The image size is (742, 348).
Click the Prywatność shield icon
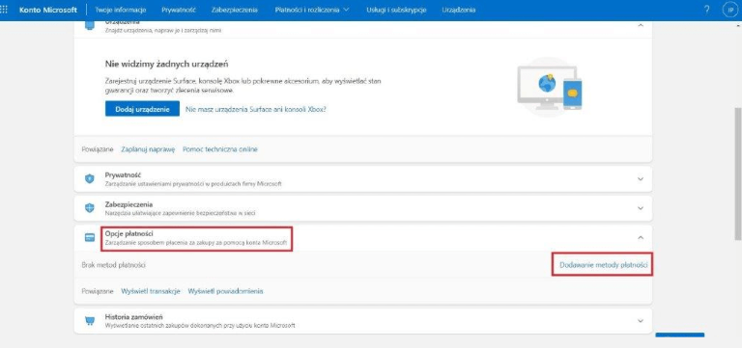90,179
